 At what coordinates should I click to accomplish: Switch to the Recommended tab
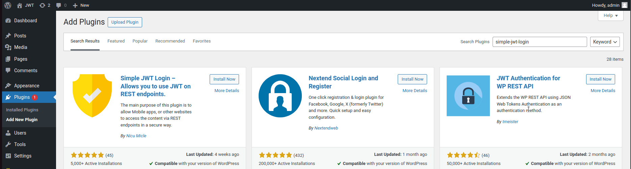(x=170, y=41)
